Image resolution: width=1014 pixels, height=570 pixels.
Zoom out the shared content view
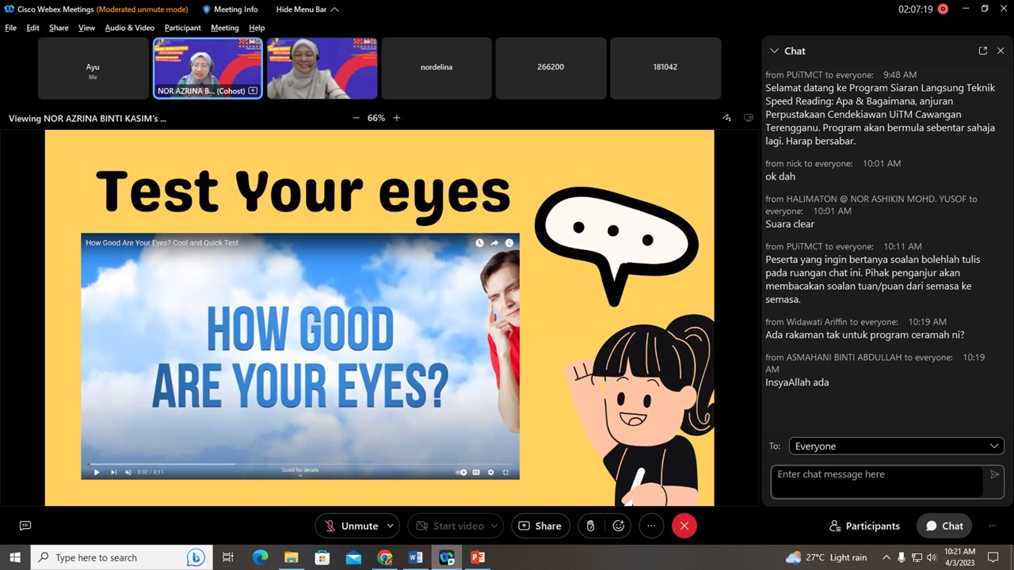point(356,118)
